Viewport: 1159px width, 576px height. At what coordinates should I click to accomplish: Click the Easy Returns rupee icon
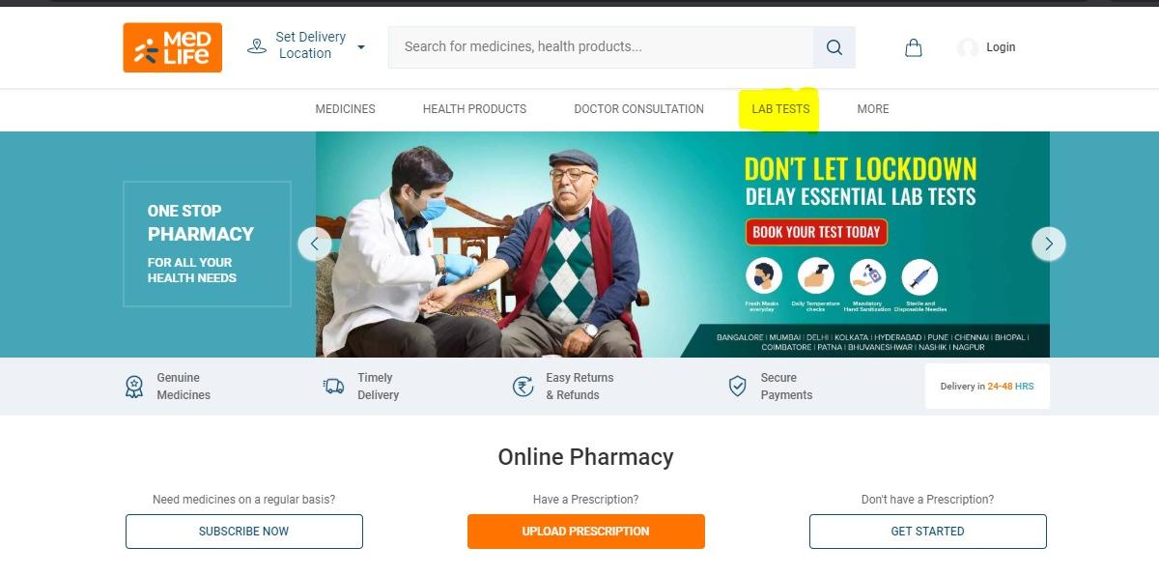523,387
